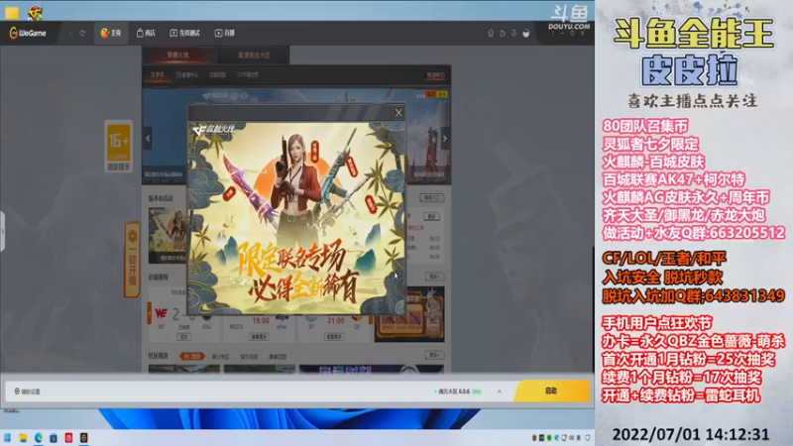Click 查看更多 under the 19:00 match
This screenshot has height=446, width=793.
(259, 337)
